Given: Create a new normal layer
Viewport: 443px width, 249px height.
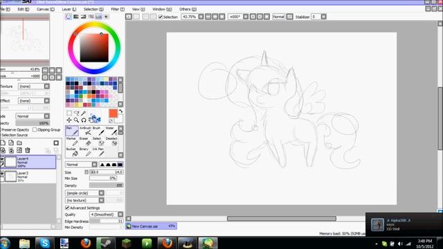Looking at the screenshot, I should 3,143.
